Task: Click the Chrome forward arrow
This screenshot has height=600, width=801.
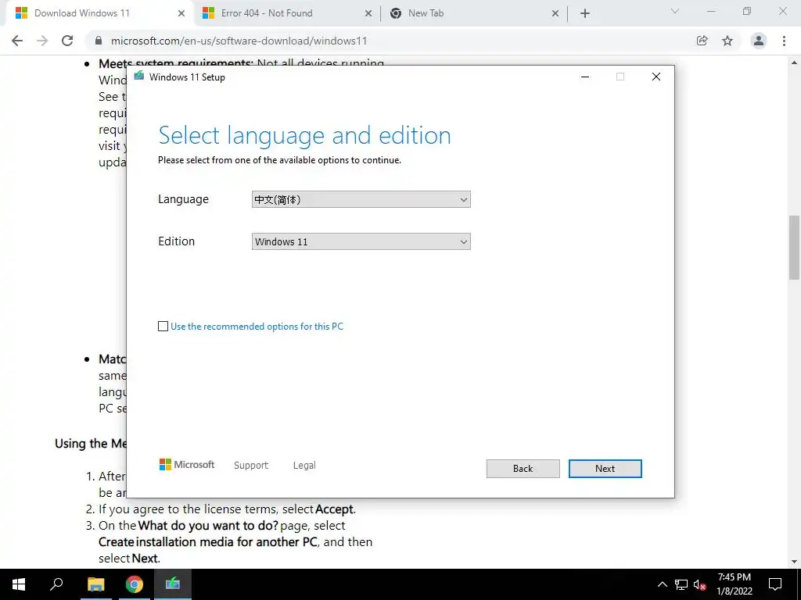Action: coord(42,41)
